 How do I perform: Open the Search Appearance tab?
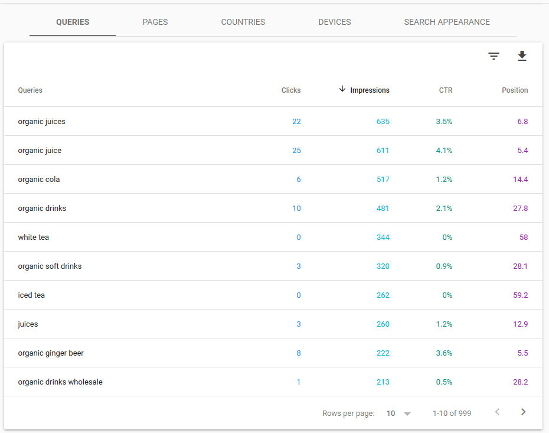click(x=447, y=22)
